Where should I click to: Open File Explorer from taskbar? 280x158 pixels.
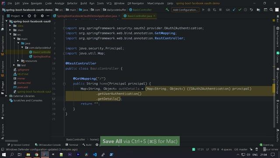28,154
